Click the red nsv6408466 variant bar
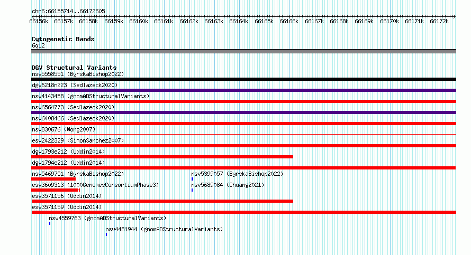The width and height of the screenshot is (471, 255). (243, 124)
